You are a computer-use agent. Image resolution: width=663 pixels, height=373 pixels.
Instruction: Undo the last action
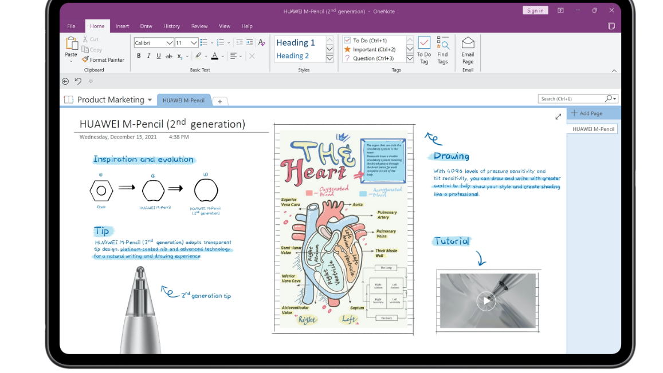pos(79,81)
